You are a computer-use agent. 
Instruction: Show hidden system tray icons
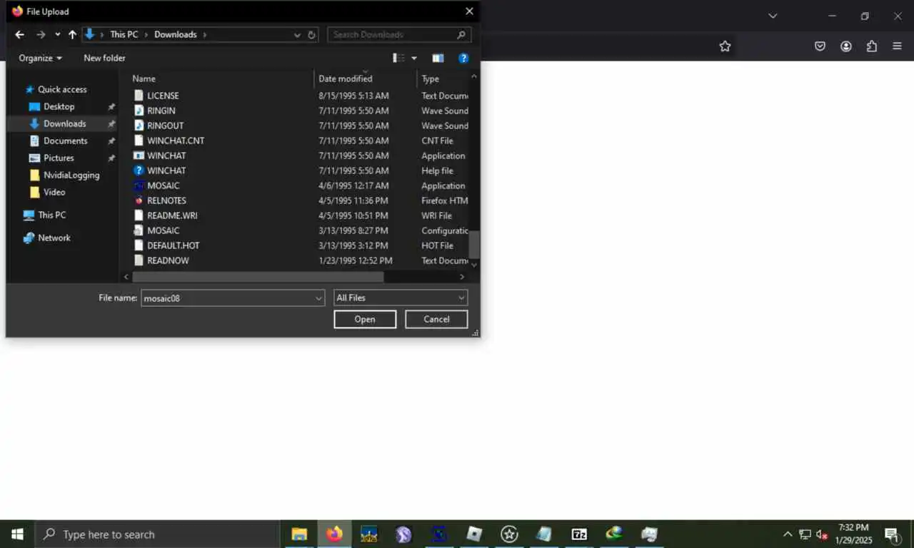[x=788, y=534]
